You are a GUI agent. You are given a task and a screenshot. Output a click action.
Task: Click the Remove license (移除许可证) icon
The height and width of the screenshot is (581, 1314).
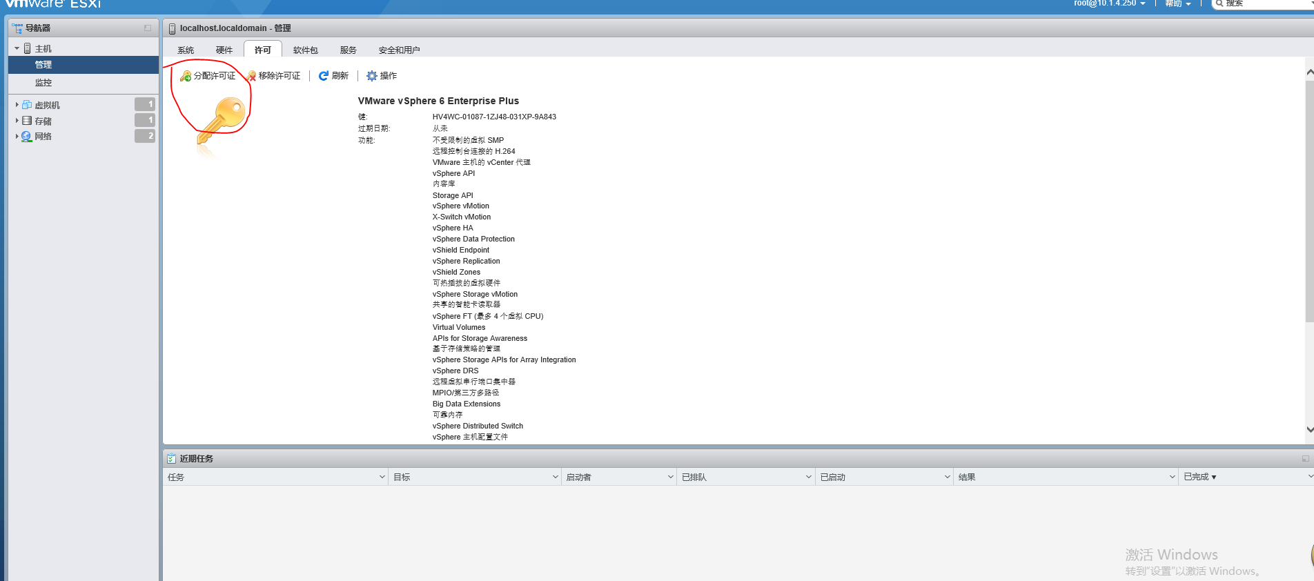[x=251, y=76]
